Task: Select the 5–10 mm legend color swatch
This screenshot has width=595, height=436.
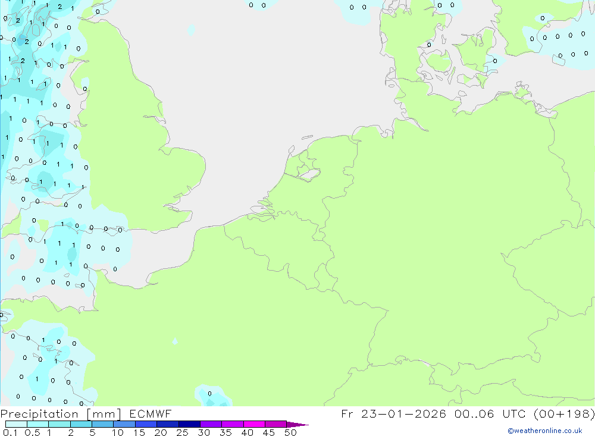Action: point(103,424)
